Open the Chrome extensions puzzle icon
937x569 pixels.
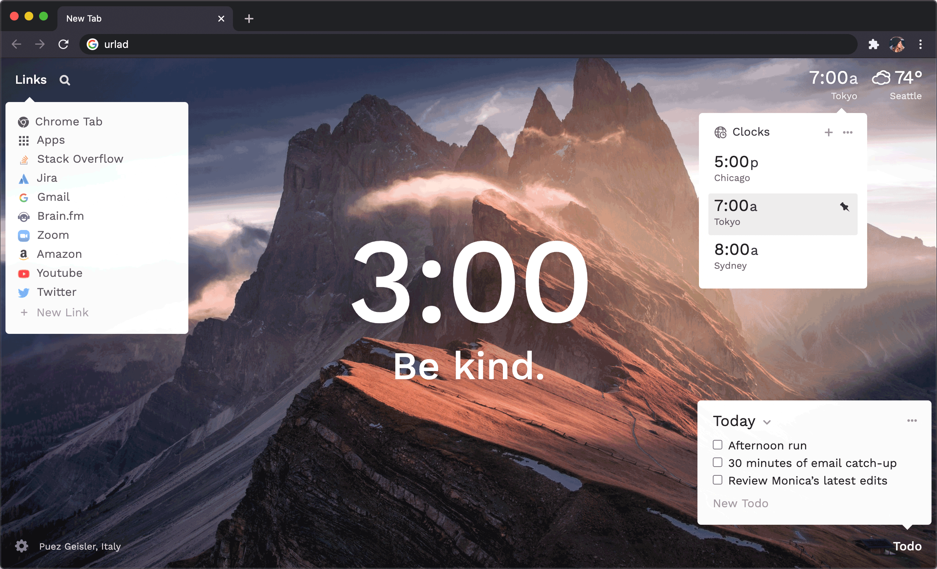(873, 45)
